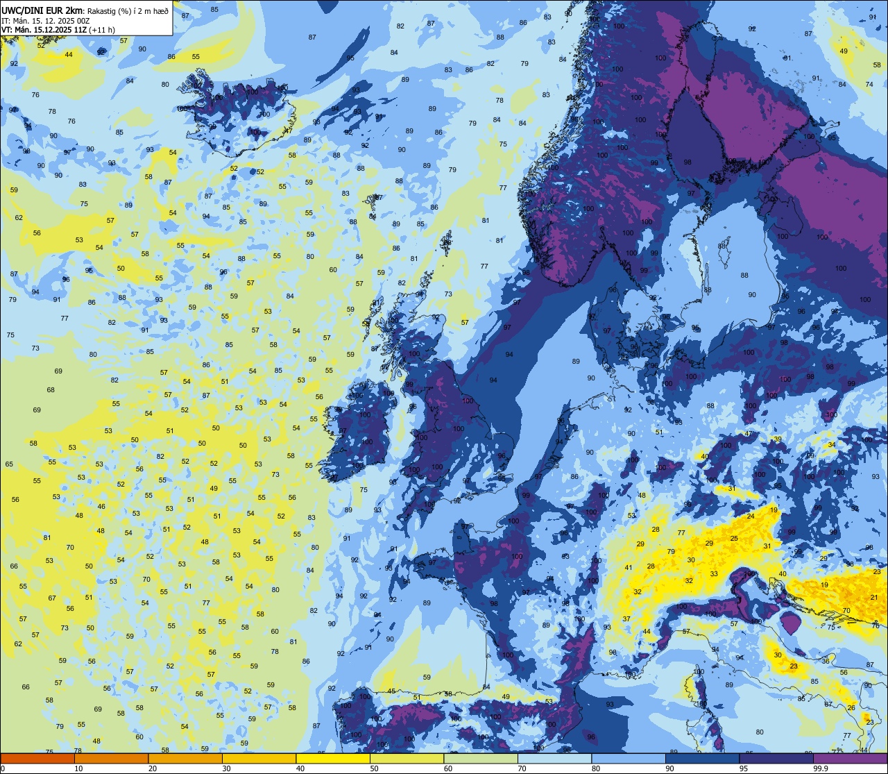This screenshot has width=888, height=774.
Task: Select the 90–95 blue legend swatch
Action: pos(702,759)
